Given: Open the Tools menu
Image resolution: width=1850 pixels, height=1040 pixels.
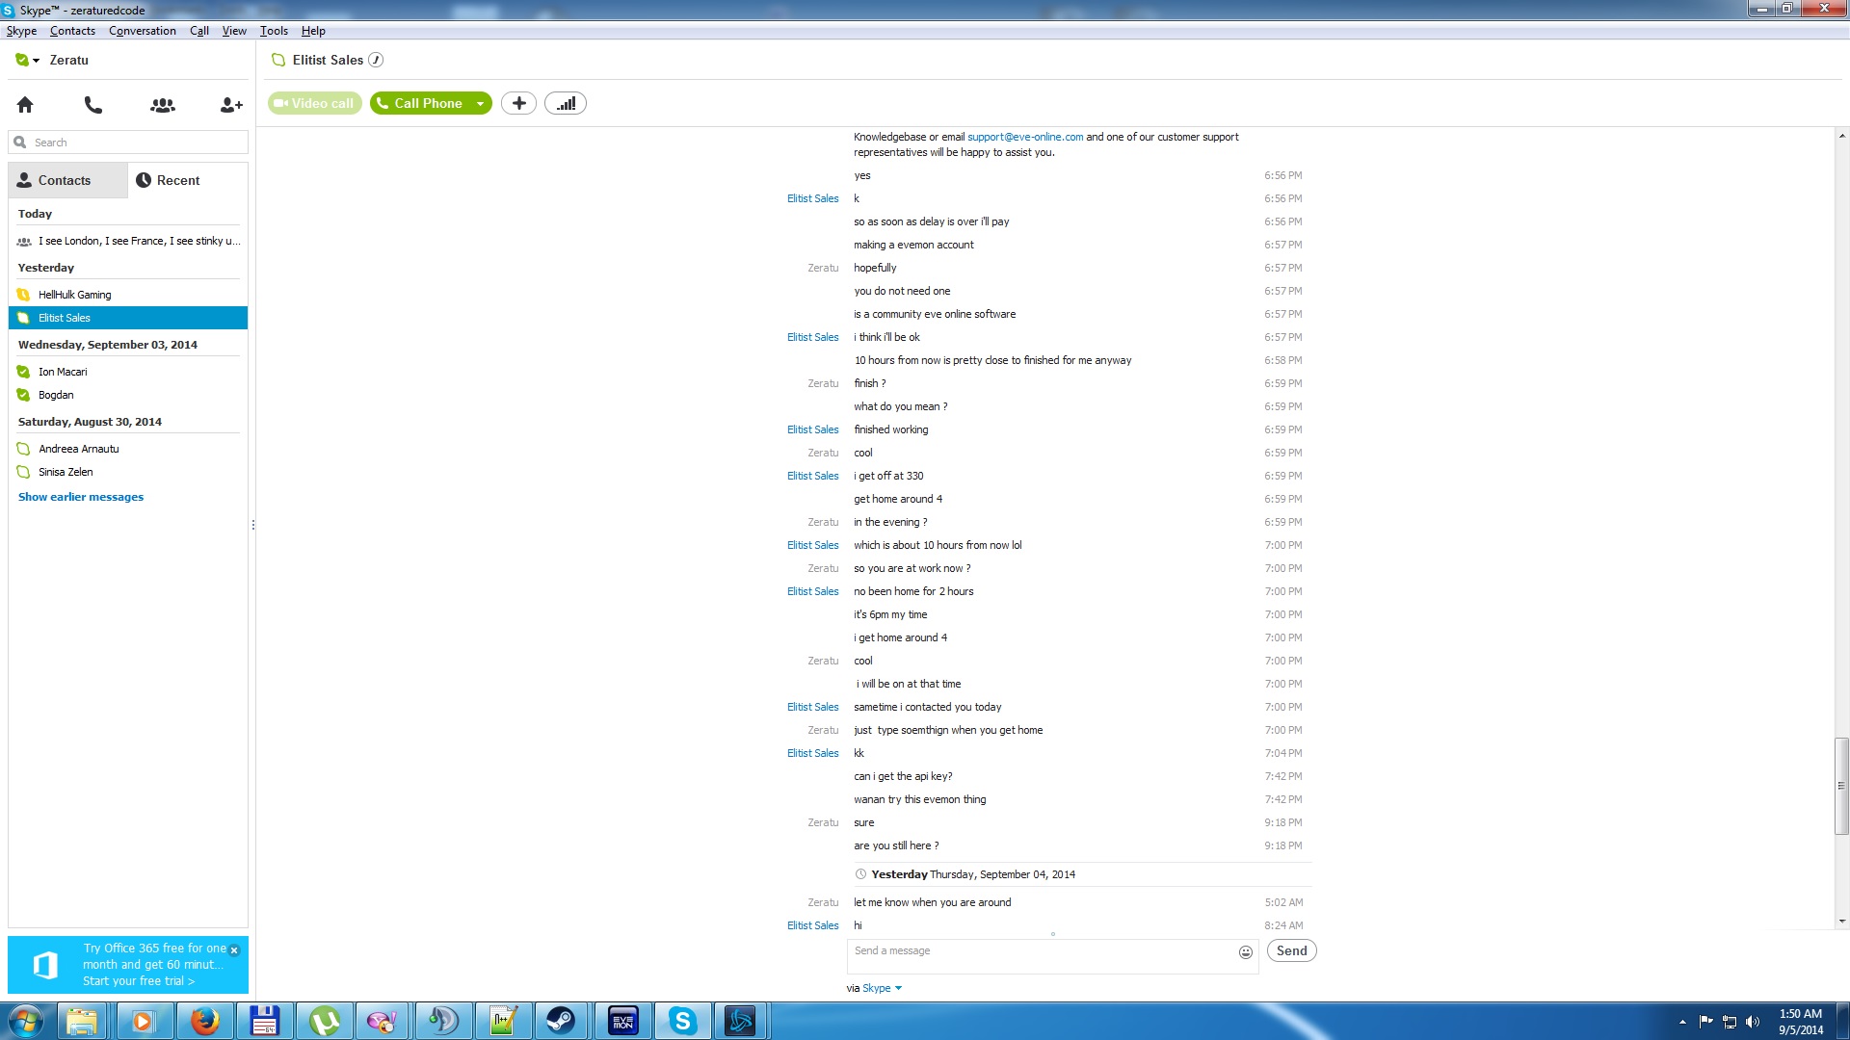Looking at the screenshot, I should (x=274, y=31).
